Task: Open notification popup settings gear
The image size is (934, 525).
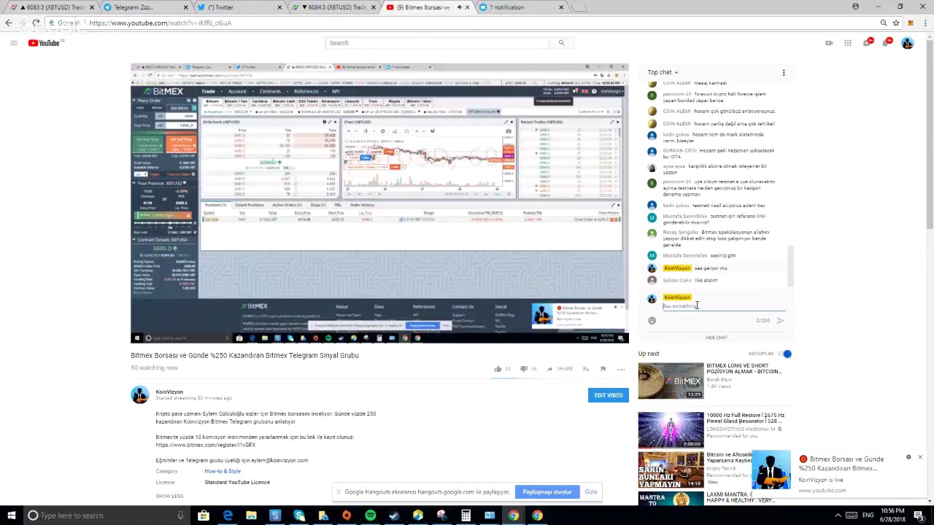Action: [x=908, y=457]
